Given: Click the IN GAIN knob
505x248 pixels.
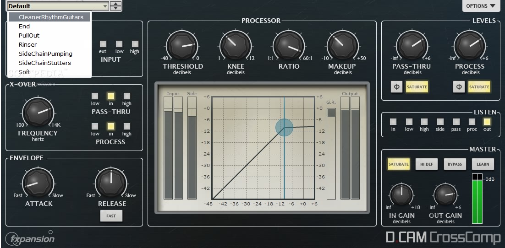Looking at the screenshot, I should coord(401,195).
